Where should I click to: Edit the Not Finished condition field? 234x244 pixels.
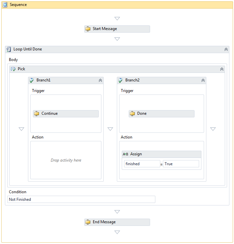[x=81, y=199]
